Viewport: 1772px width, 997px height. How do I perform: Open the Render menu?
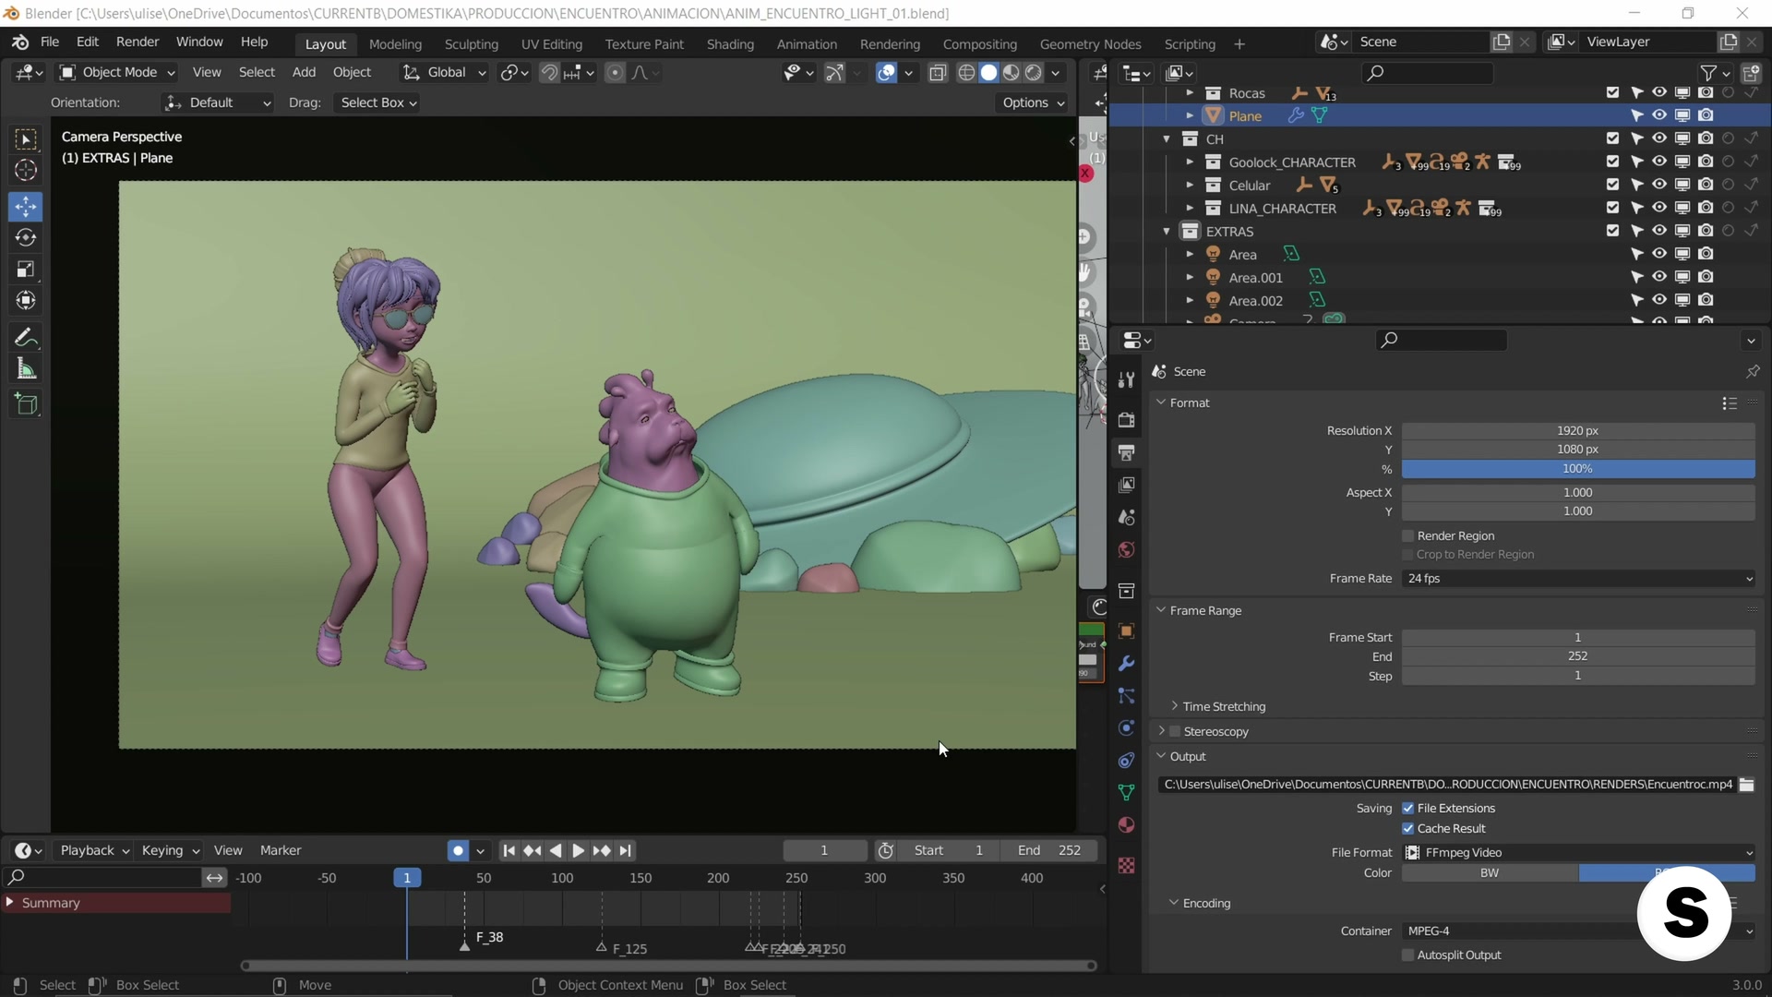point(138,42)
